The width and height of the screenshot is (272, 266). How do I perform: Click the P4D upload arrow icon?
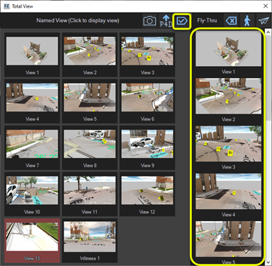[165, 21]
